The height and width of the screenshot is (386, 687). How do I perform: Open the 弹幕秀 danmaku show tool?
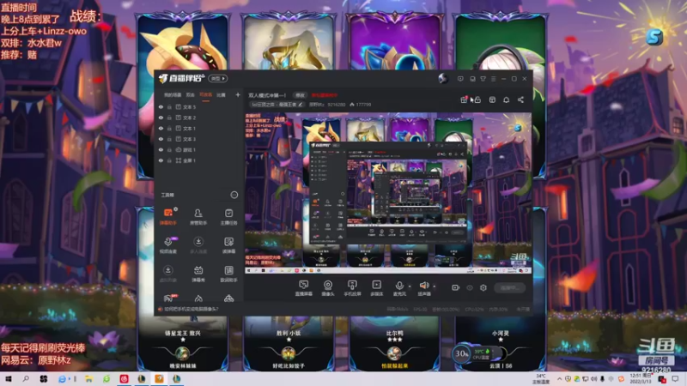point(198,274)
